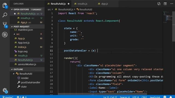The height and width of the screenshot is (98, 175).
Task: Change line endings via CRLF
Action: point(144,97)
